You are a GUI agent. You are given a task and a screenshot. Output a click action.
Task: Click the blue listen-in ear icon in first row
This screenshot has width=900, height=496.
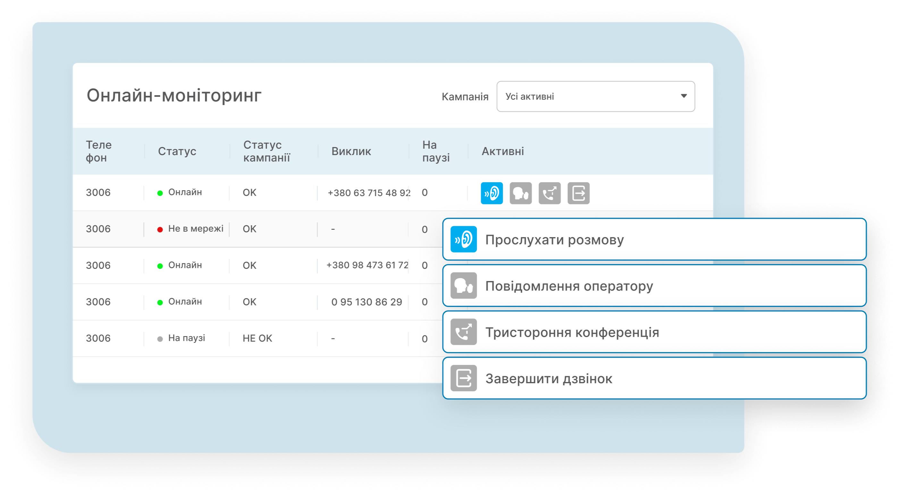click(492, 193)
